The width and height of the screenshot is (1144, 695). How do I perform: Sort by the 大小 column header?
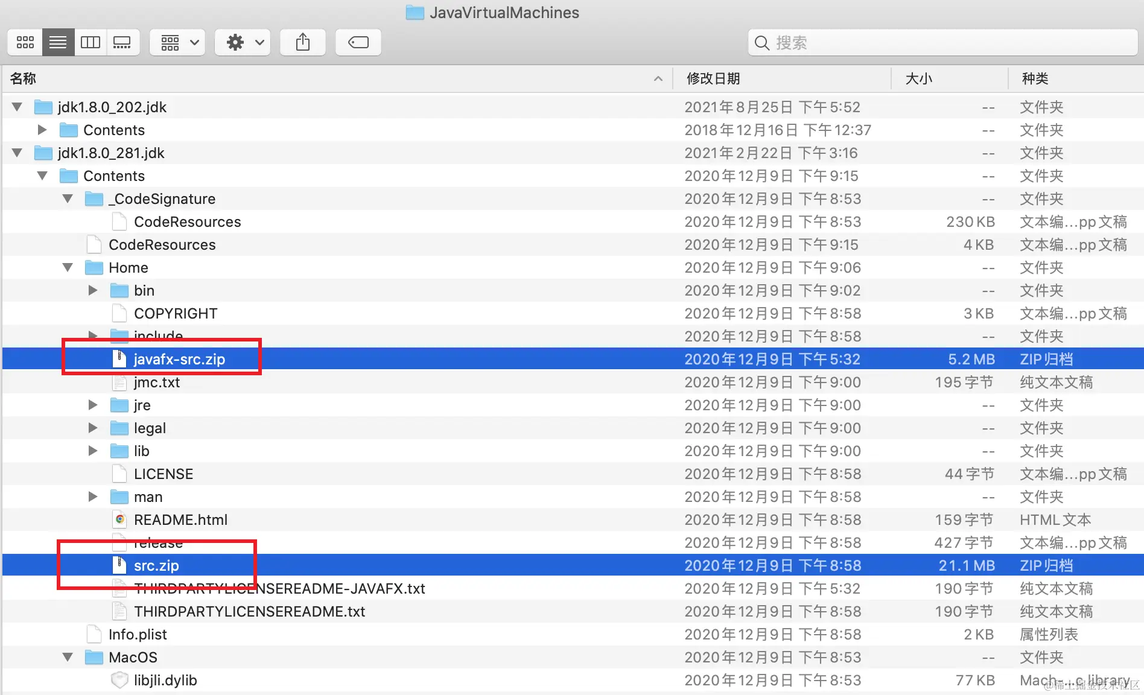click(x=949, y=78)
